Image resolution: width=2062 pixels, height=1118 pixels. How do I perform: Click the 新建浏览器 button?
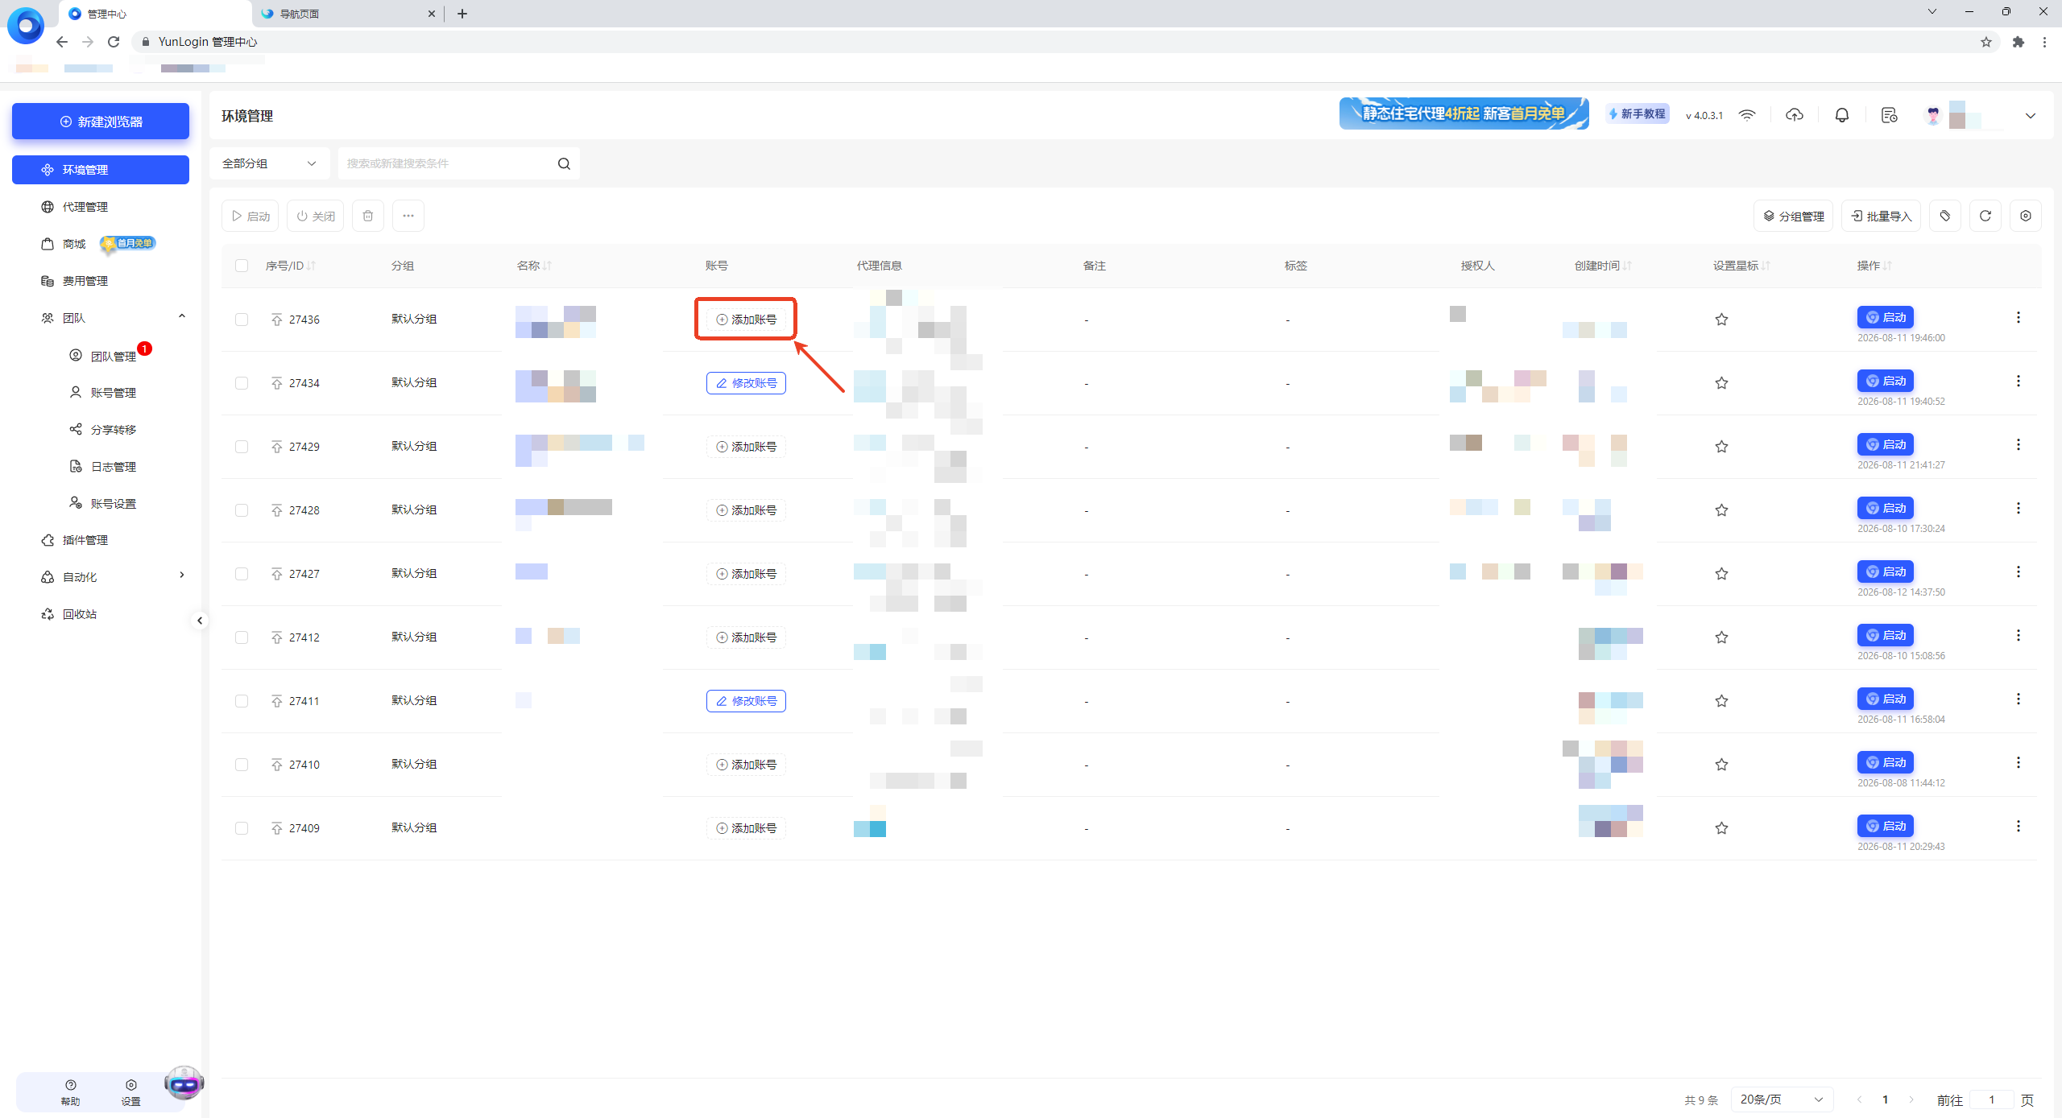[101, 121]
